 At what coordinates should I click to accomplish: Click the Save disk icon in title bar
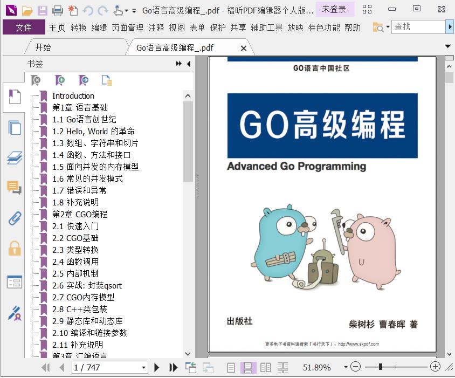point(43,11)
